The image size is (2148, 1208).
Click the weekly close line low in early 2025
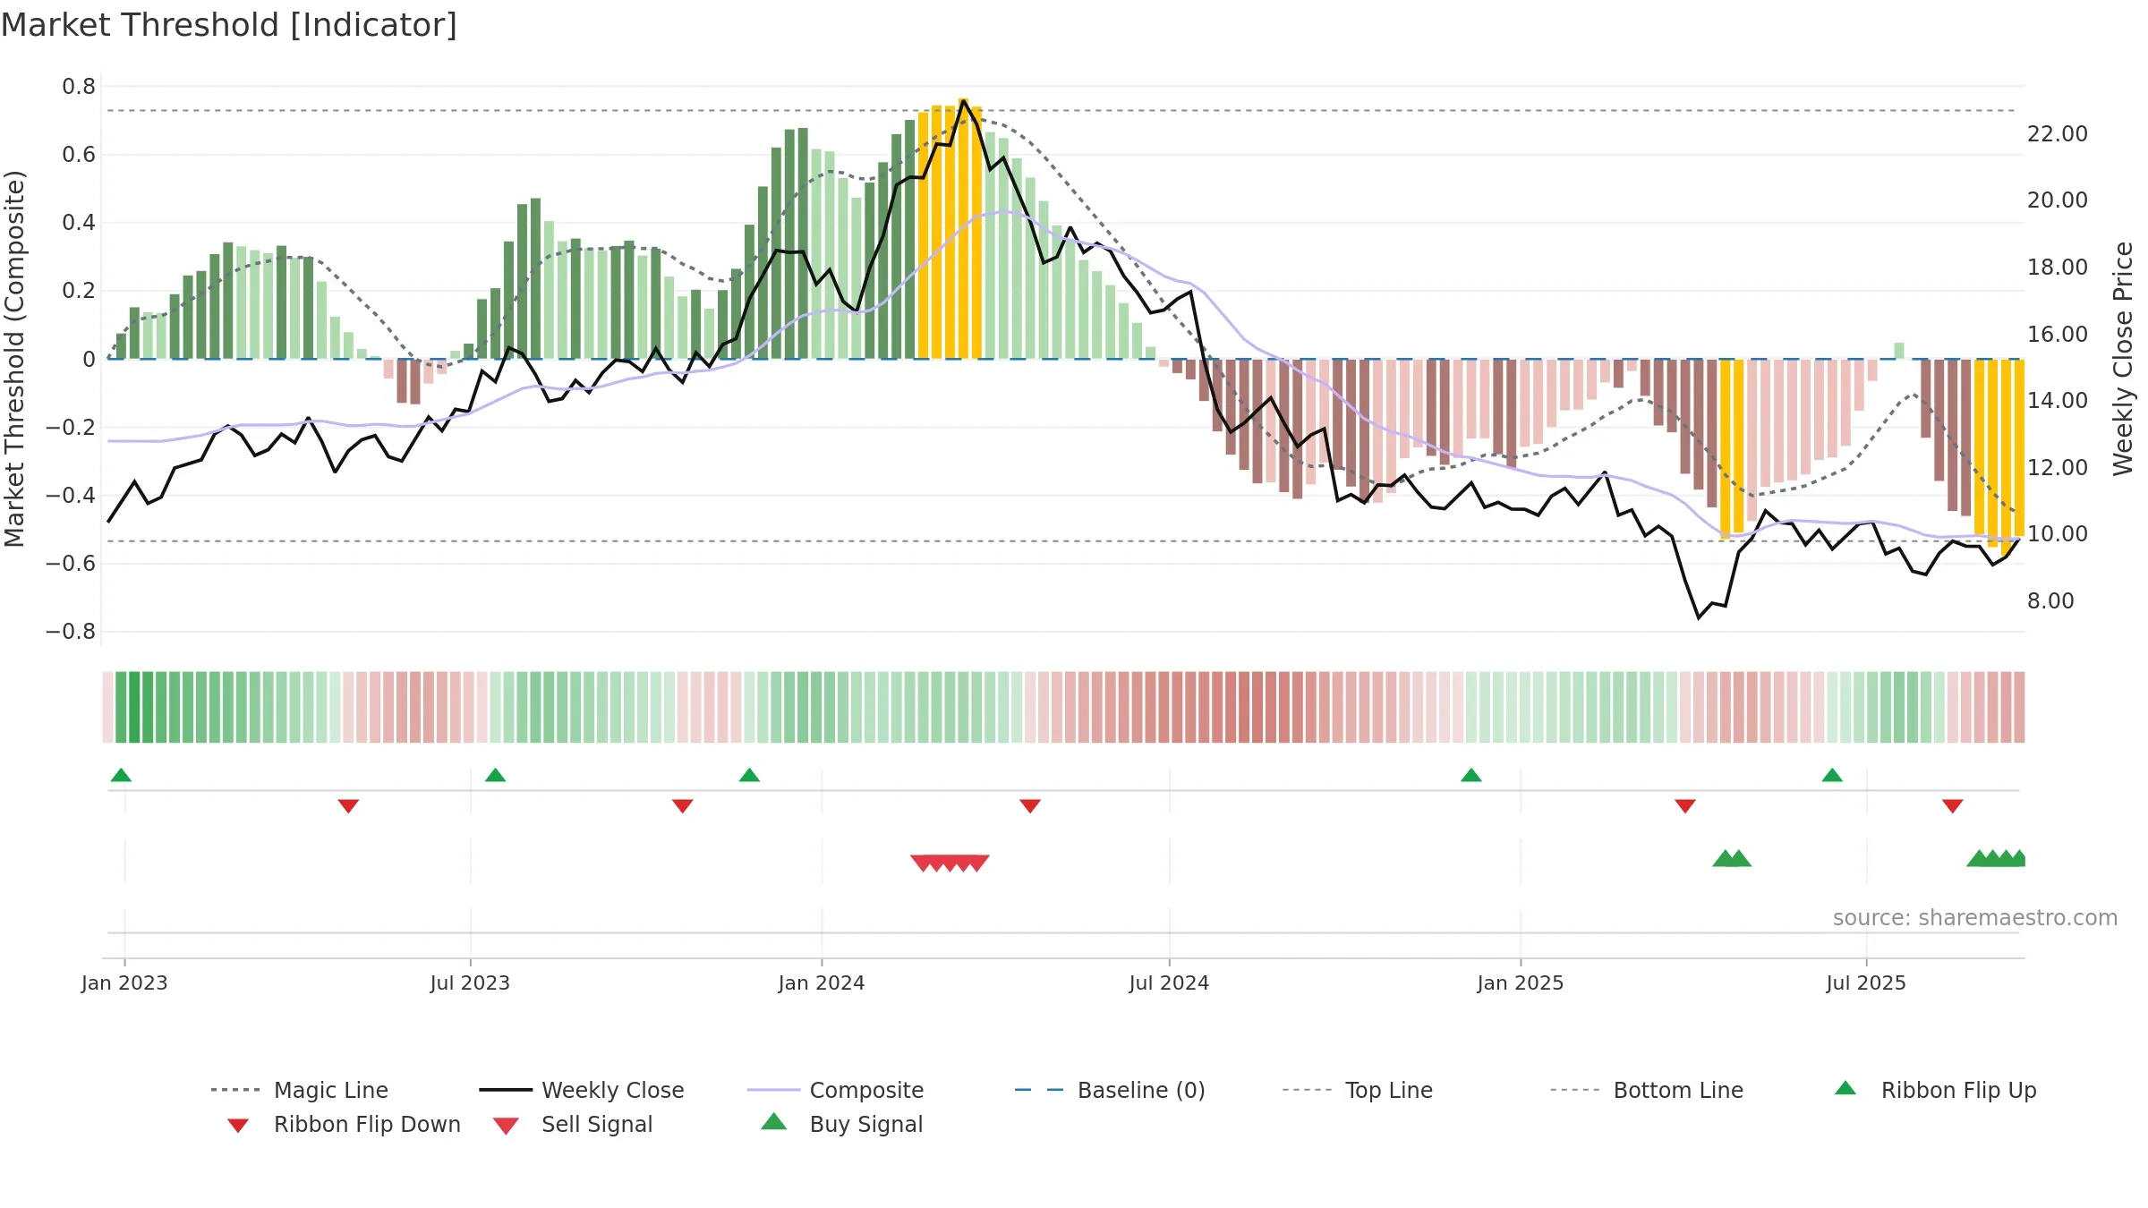[x=1699, y=617]
